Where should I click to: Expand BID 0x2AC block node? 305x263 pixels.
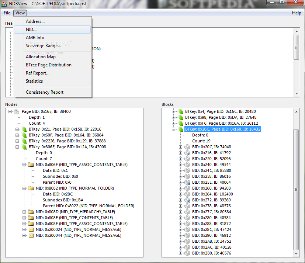pyautogui.click(x=180, y=247)
